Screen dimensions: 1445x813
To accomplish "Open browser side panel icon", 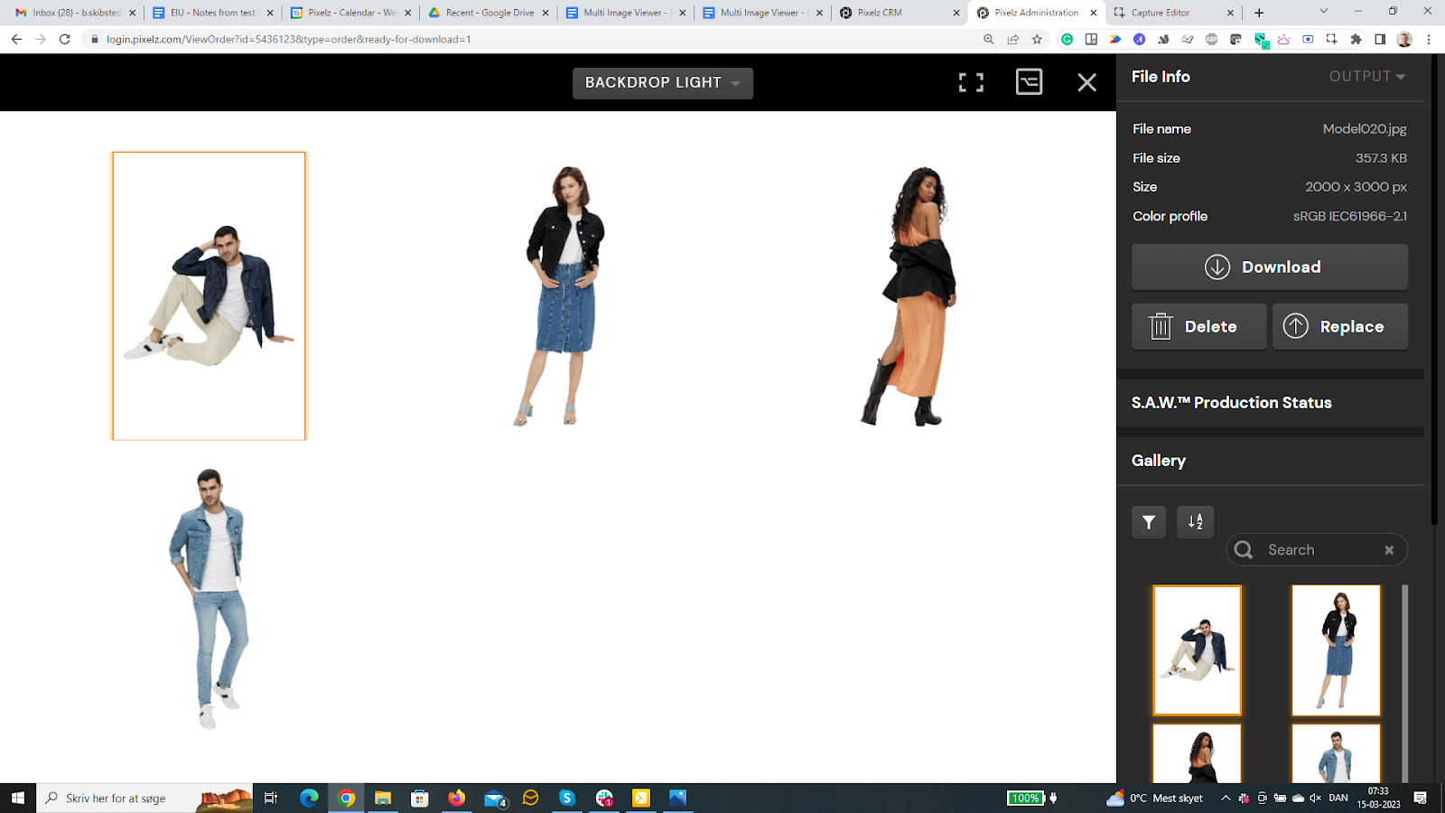I will point(1380,40).
